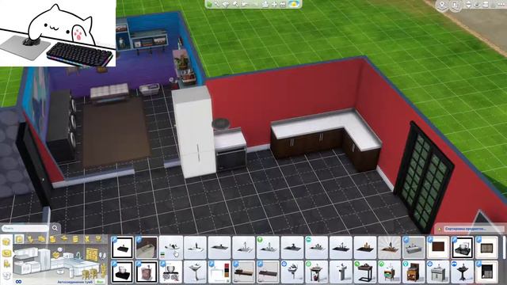
Task: Pick the rustic wooden vanity thumbnail
Action: tap(414, 272)
